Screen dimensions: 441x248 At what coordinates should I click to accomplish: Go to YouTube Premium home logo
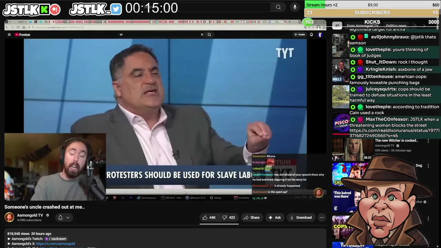pos(22,34)
